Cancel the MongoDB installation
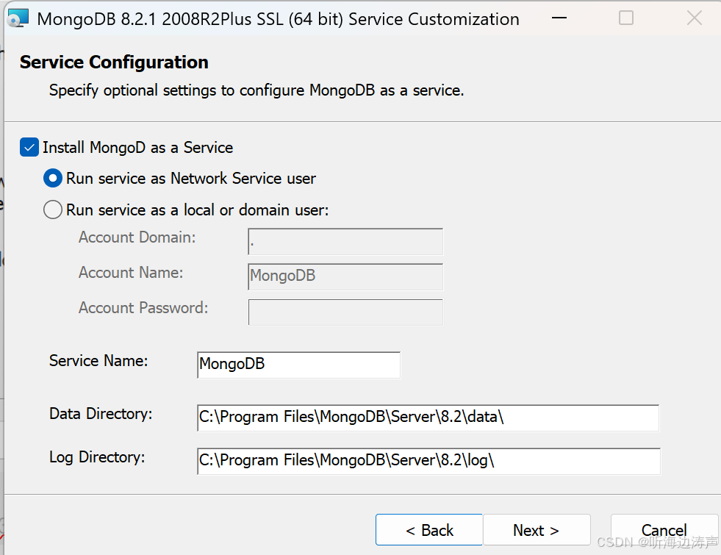Viewport: 721px width, 555px height. (664, 530)
